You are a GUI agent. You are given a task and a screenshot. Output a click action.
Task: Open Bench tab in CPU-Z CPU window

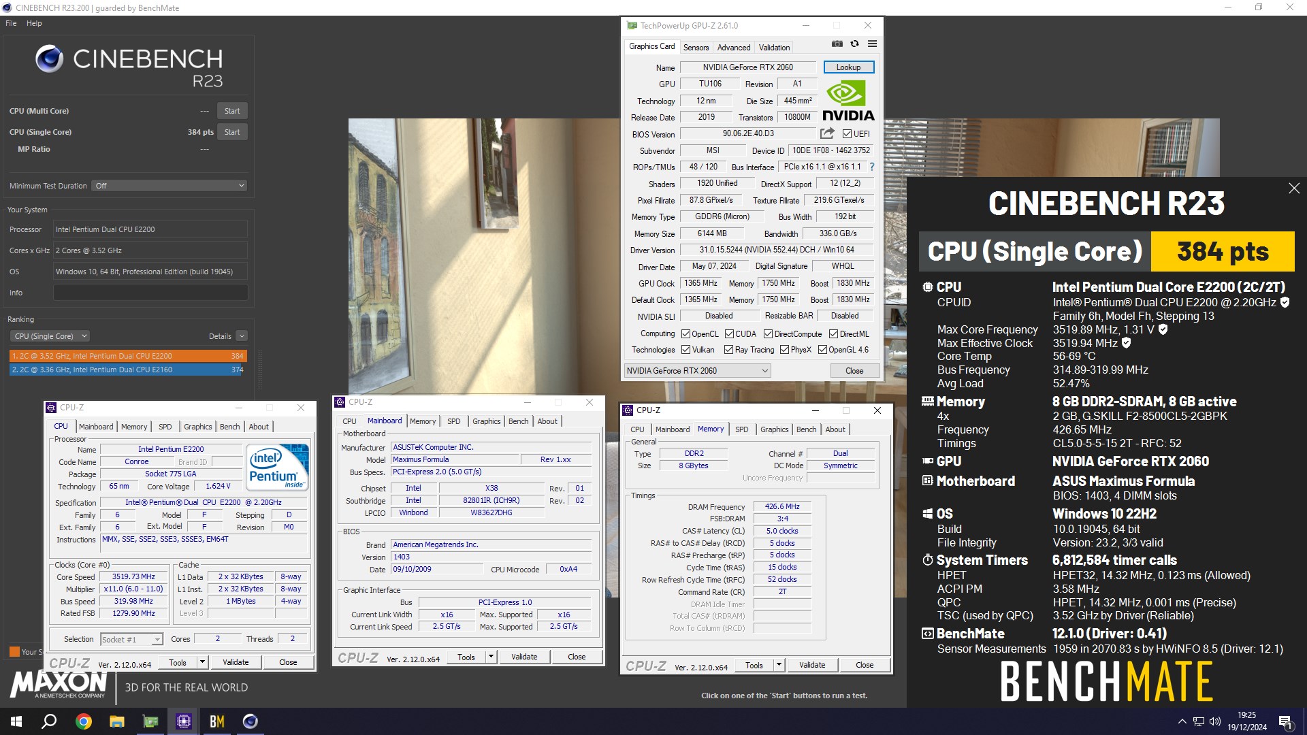click(x=229, y=427)
